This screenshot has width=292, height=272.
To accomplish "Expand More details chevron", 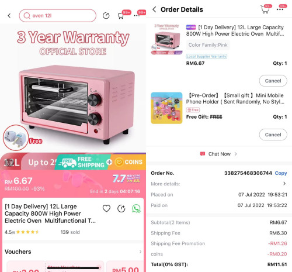I will point(284,184).
